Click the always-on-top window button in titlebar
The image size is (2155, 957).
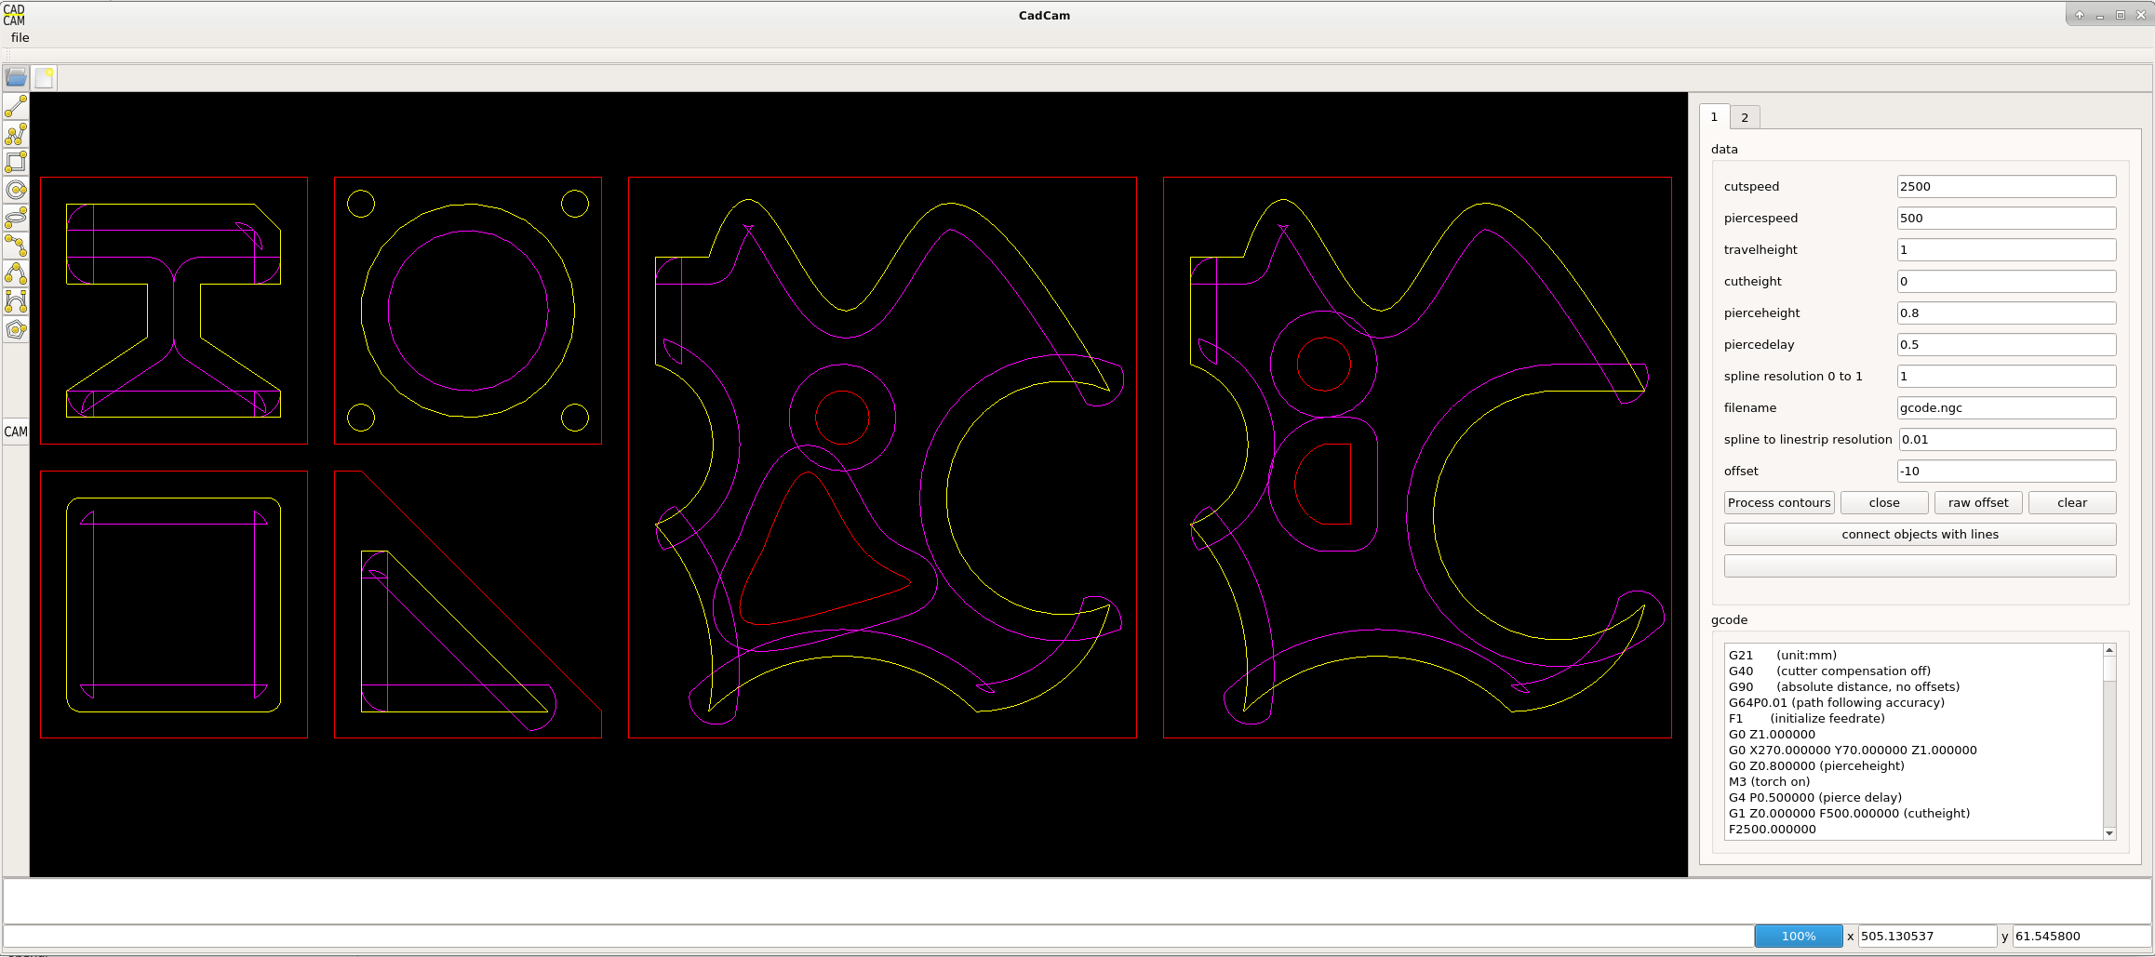pyautogui.click(x=2079, y=14)
